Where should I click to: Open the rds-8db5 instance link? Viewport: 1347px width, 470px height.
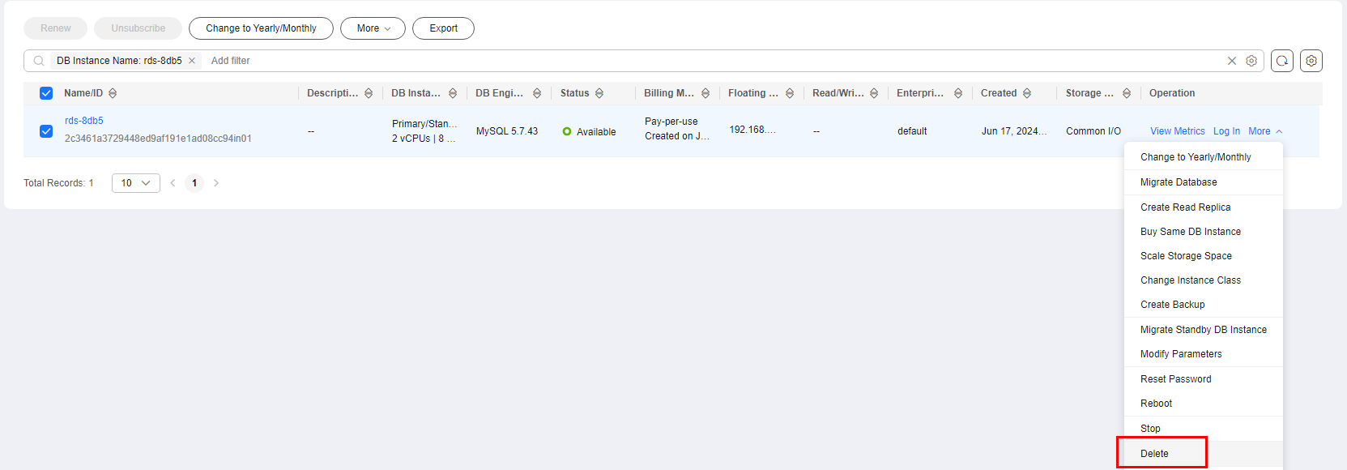click(x=84, y=121)
